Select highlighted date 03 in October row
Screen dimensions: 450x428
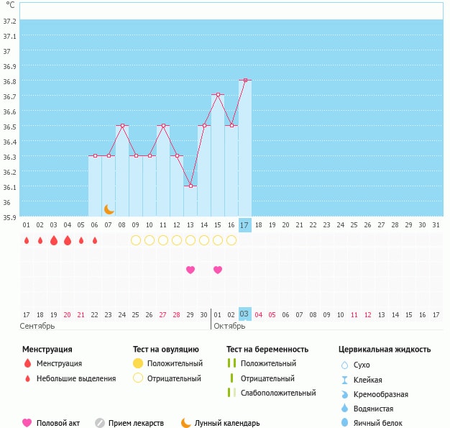pos(245,314)
